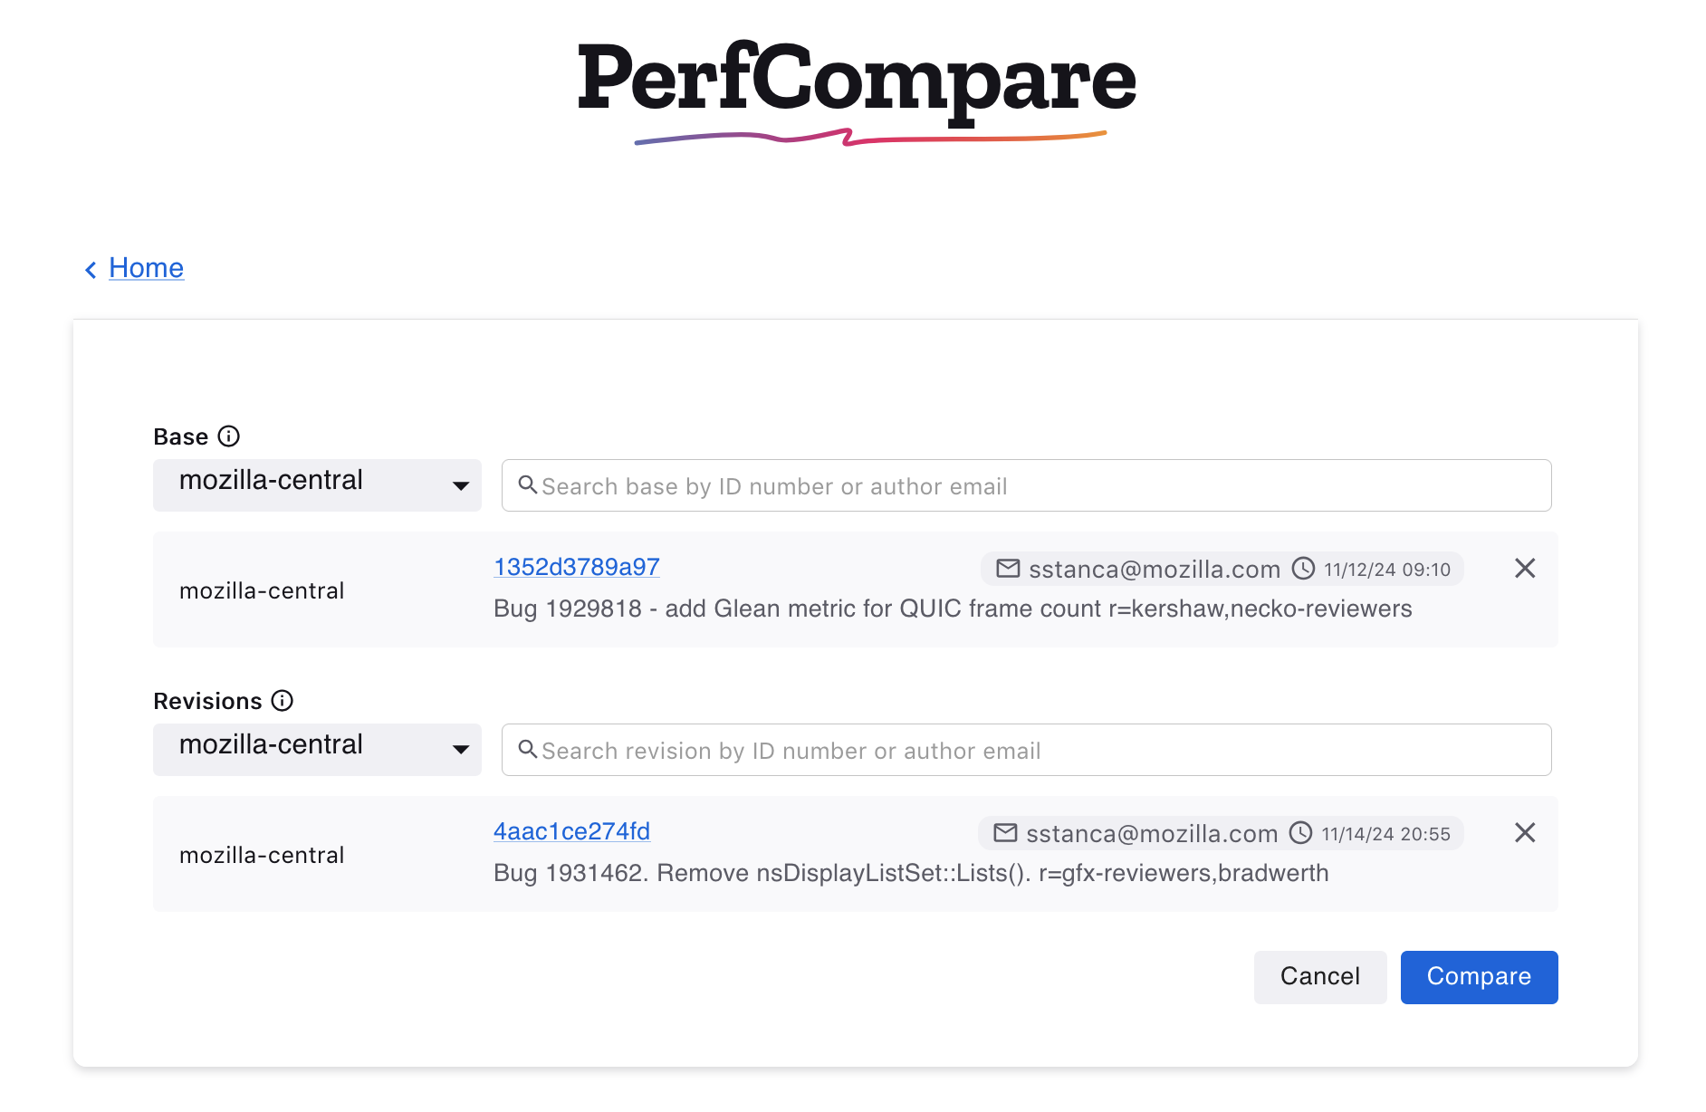Open the Revisions repository dropdown
Screen dimensions: 1706x1112
[317, 750]
